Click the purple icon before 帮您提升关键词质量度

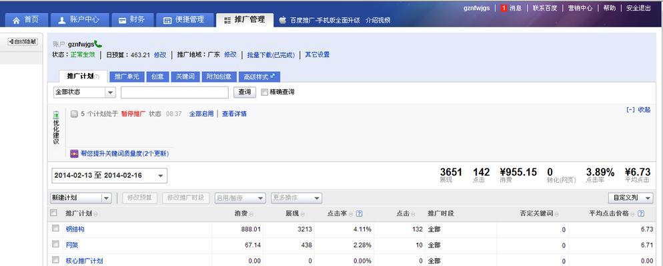pyautogui.click(x=74, y=154)
